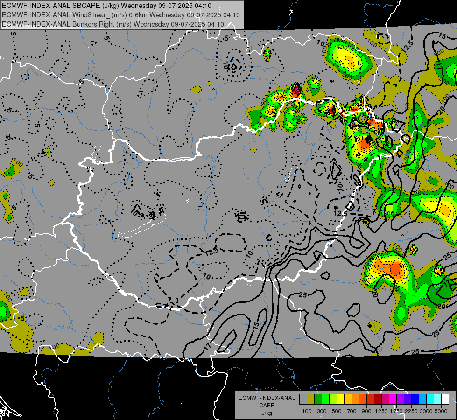Click the WindShear 0-6km title line
The image size is (457, 420).
click(121, 15)
